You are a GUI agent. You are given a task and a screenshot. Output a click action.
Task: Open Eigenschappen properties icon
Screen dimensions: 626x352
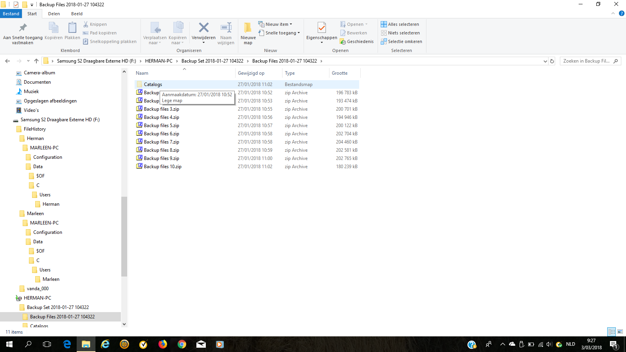tap(322, 28)
